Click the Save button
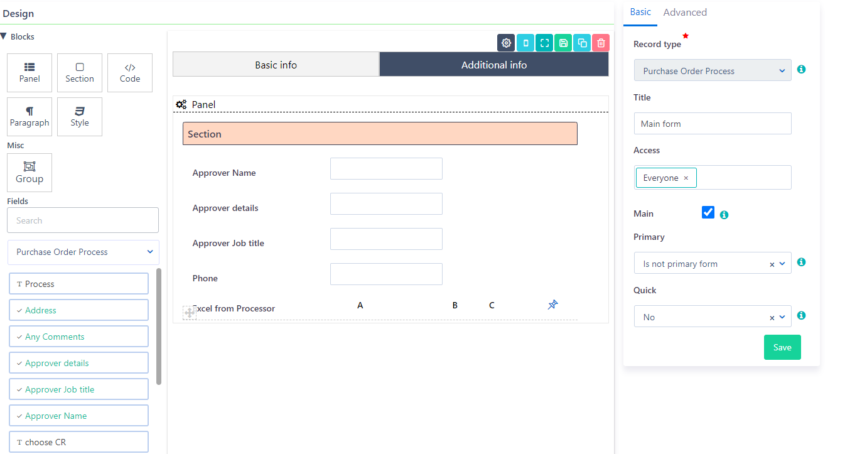The width and height of the screenshot is (867, 454). click(782, 347)
